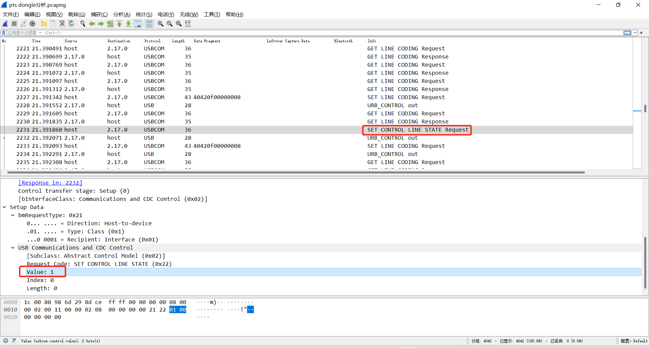Find a packet with magnifier icon

click(x=83, y=24)
